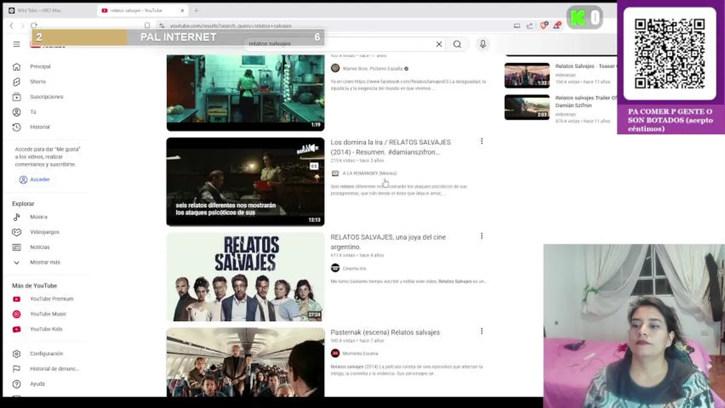Start voice search with microphone
725x408 pixels.
coord(483,44)
